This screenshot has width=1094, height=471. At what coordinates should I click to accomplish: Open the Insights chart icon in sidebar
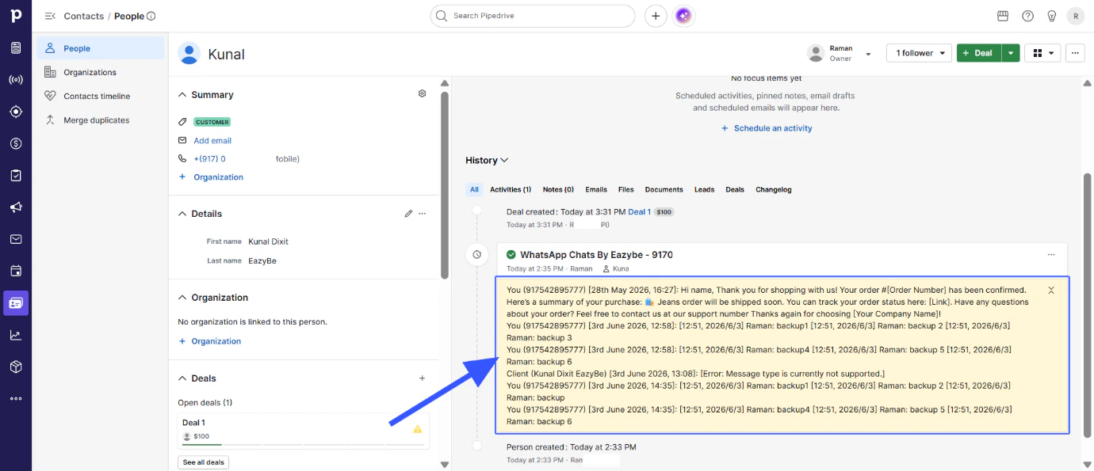click(x=16, y=335)
